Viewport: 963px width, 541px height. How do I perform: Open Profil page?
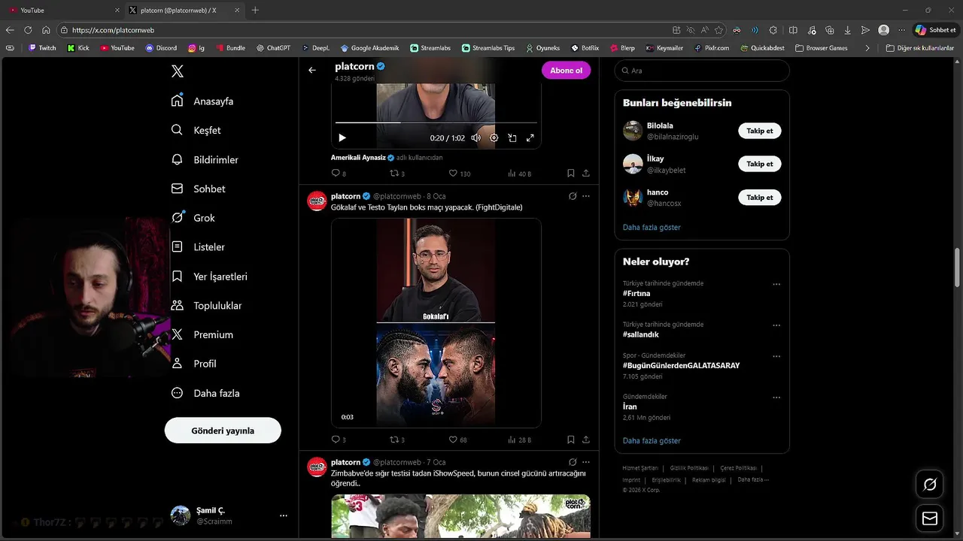tap(194, 364)
